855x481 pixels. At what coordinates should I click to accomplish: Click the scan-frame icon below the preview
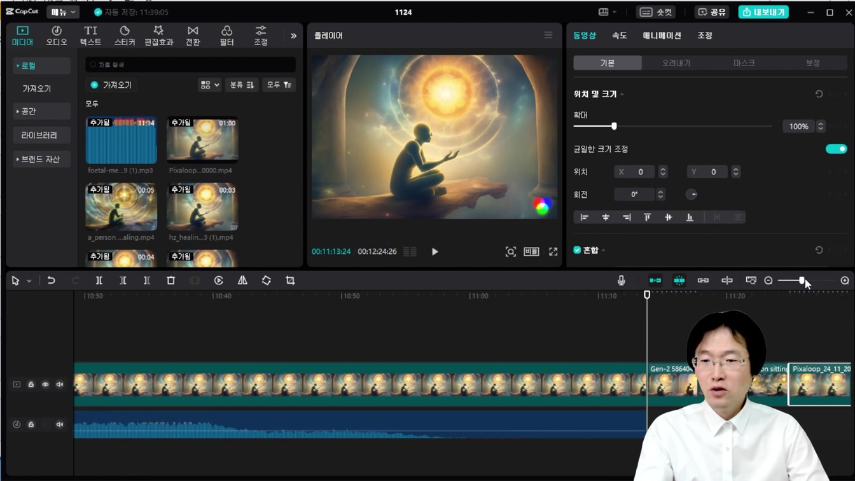pos(511,252)
